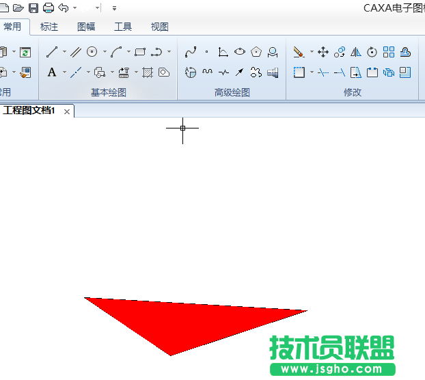Expand the Erase tool dropdown arrow

[x=312, y=51]
